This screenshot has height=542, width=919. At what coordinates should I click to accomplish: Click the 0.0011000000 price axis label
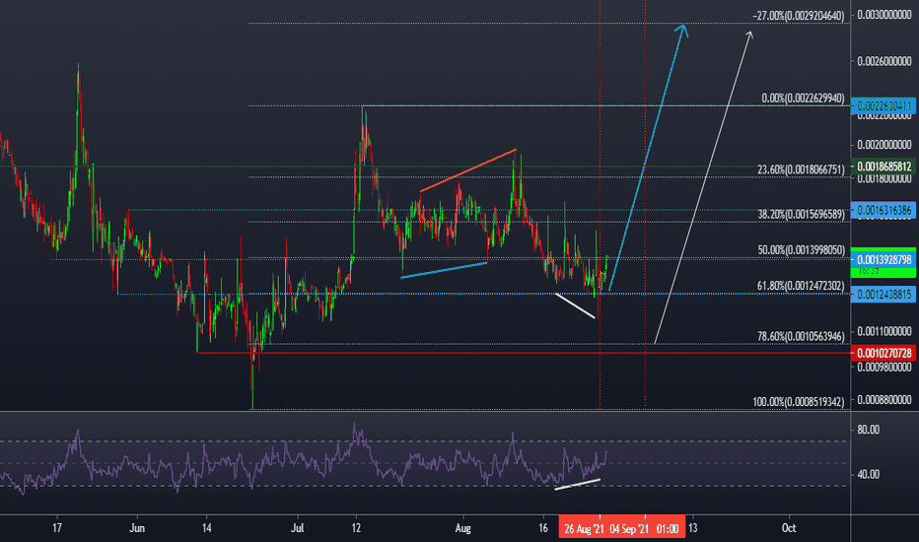pyautogui.click(x=884, y=332)
